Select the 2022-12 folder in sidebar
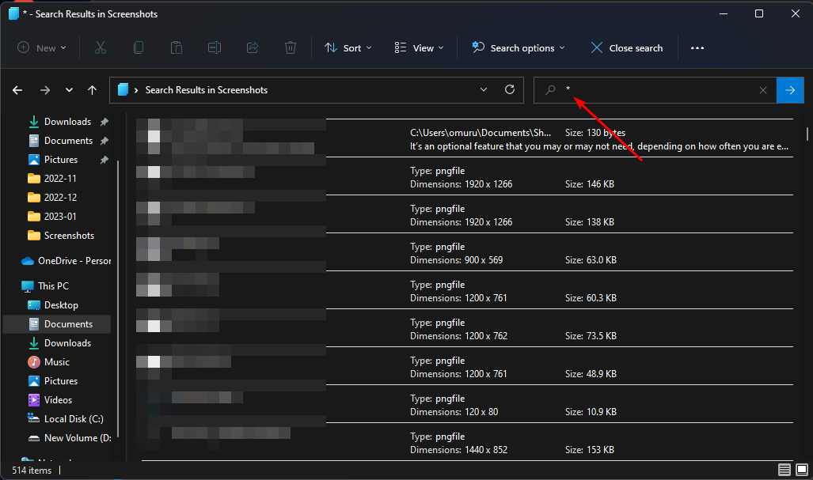Image resolution: width=813 pixels, height=480 pixels. 60,198
